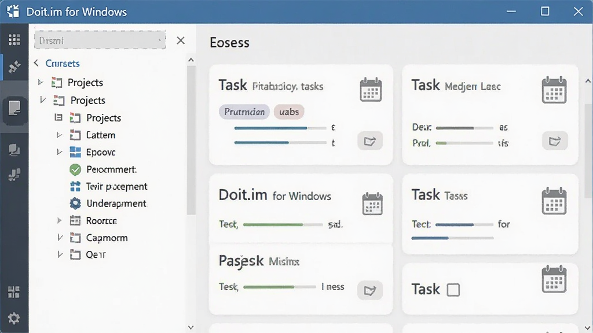Close the search panel with X button
The height and width of the screenshot is (333, 593).
tap(181, 40)
